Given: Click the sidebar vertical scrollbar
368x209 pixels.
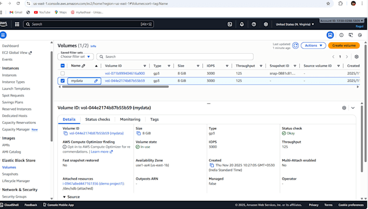Looking at the screenshot, I should (51, 96).
